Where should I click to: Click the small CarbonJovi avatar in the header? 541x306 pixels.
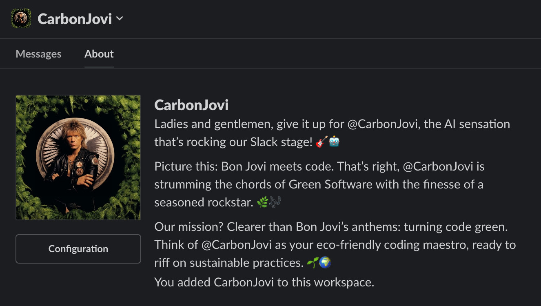pyautogui.click(x=21, y=18)
